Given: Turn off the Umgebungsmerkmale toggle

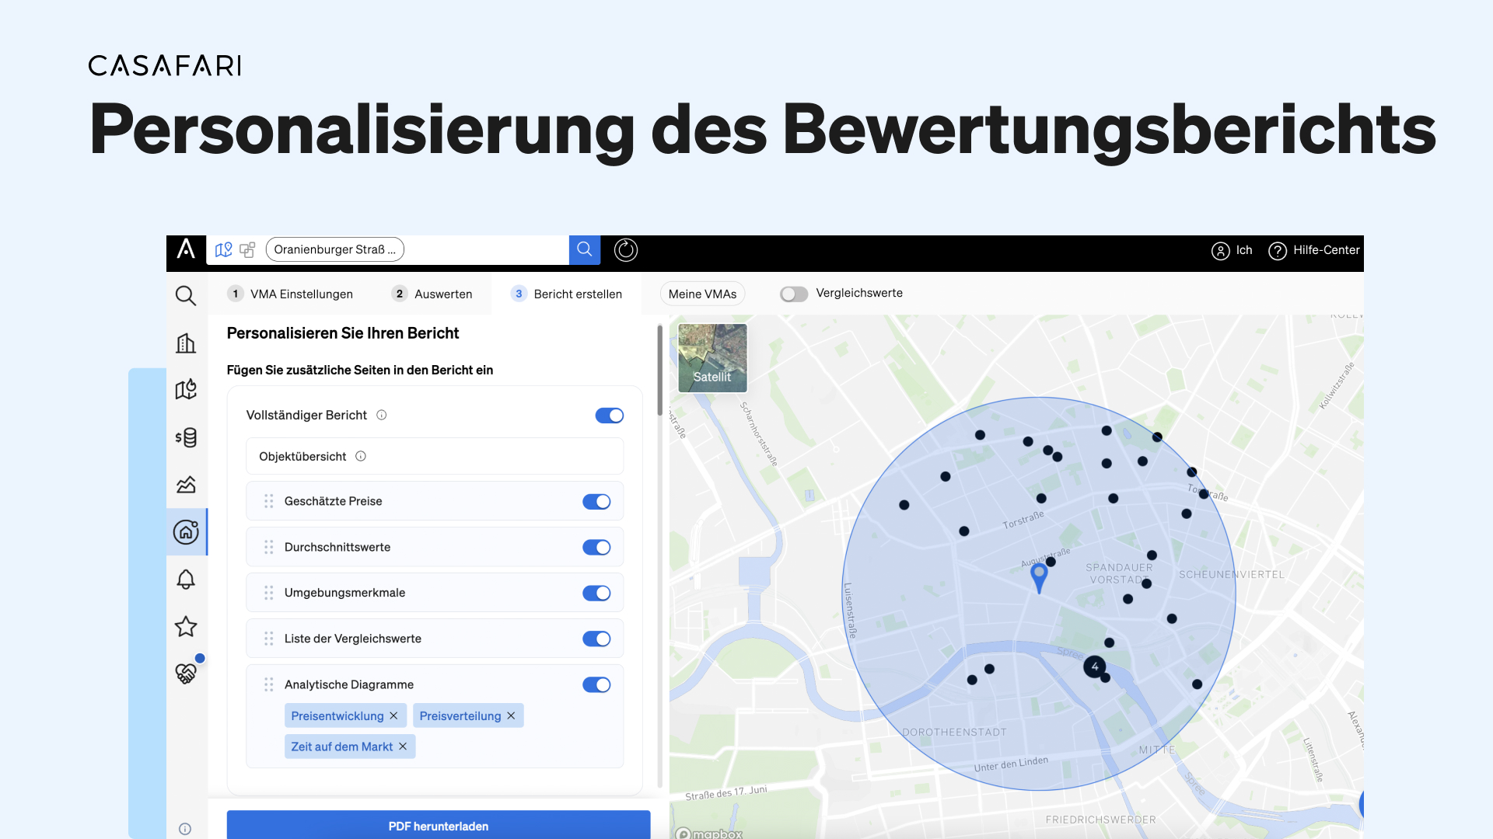Looking at the screenshot, I should [596, 594].
